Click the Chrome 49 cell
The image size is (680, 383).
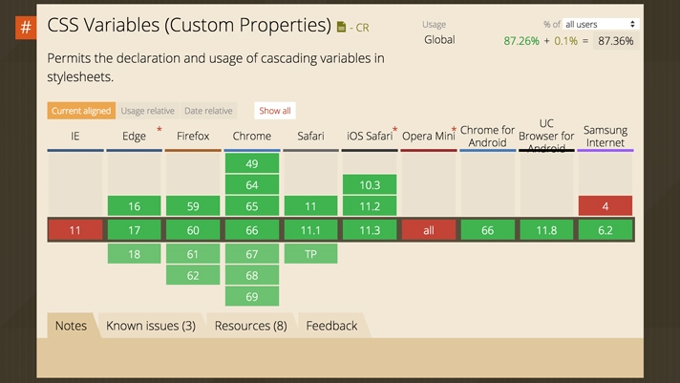[252, 163]
